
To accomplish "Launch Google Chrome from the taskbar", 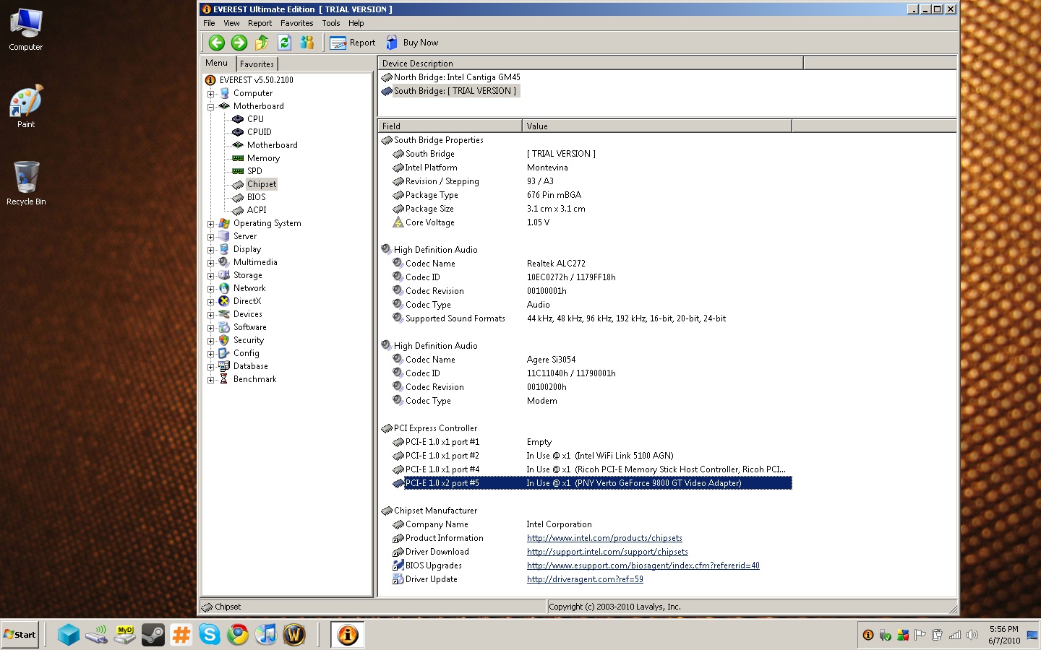I will point(238,635).
